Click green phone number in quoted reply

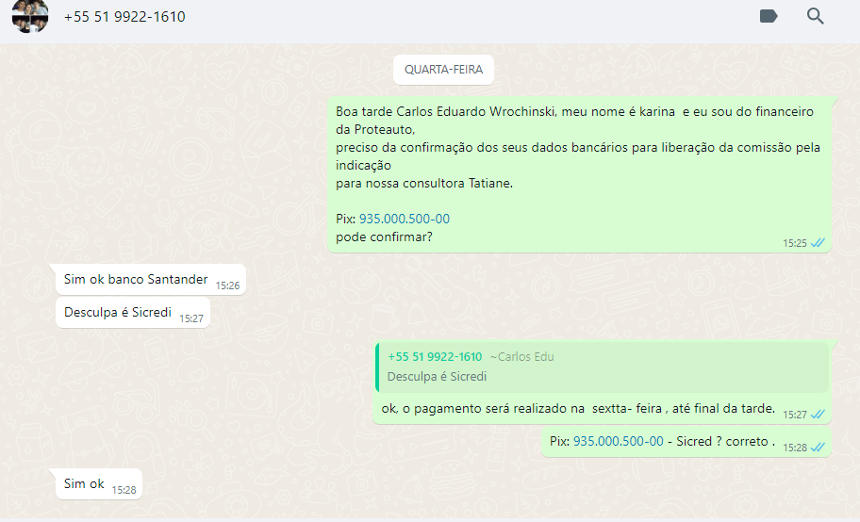pos(435,357)
